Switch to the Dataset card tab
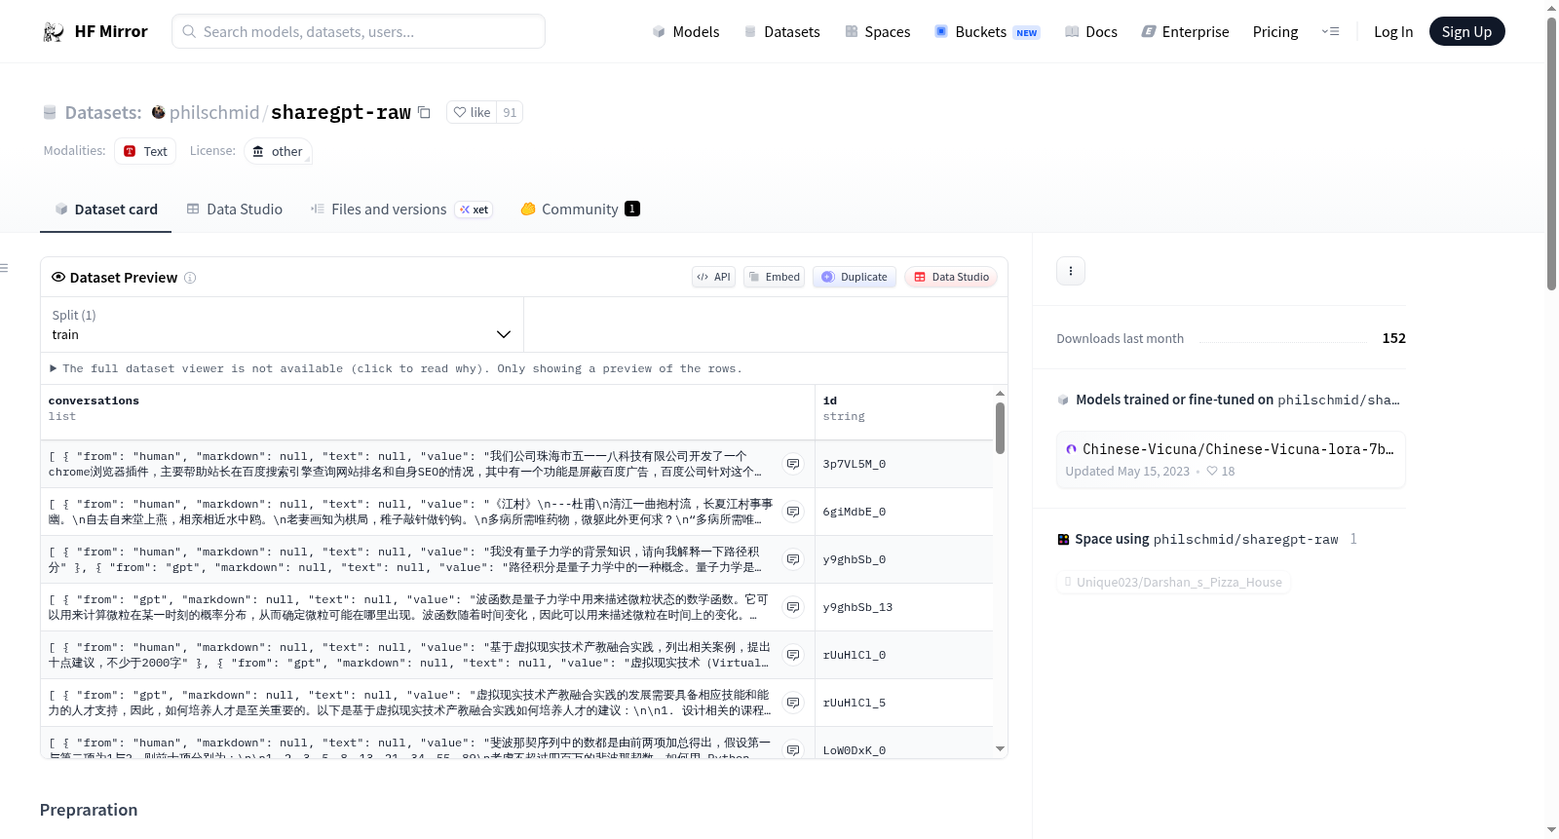 (x=105, y=209)
